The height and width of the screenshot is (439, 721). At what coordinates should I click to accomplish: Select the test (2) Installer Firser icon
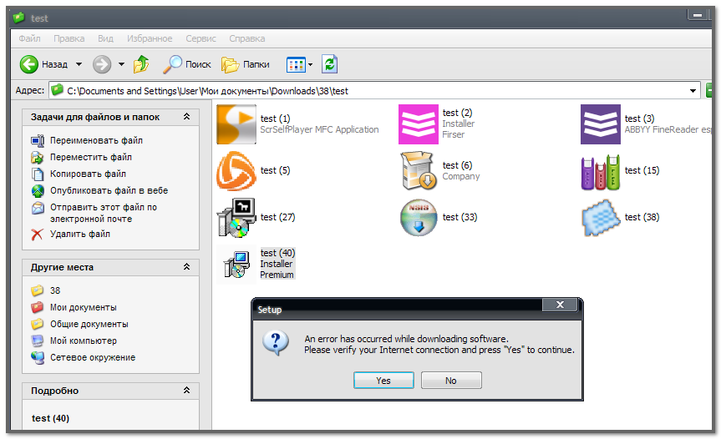pyautogui.click(x=419, y=124)
